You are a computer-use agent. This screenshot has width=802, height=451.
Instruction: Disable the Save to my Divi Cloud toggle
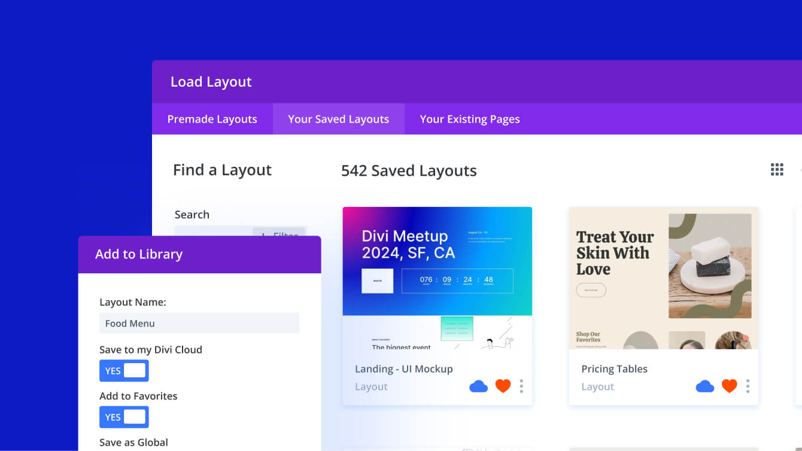124,370
